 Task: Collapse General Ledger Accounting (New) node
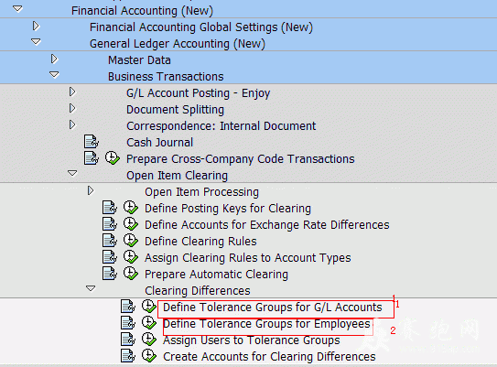coord(36,41)
